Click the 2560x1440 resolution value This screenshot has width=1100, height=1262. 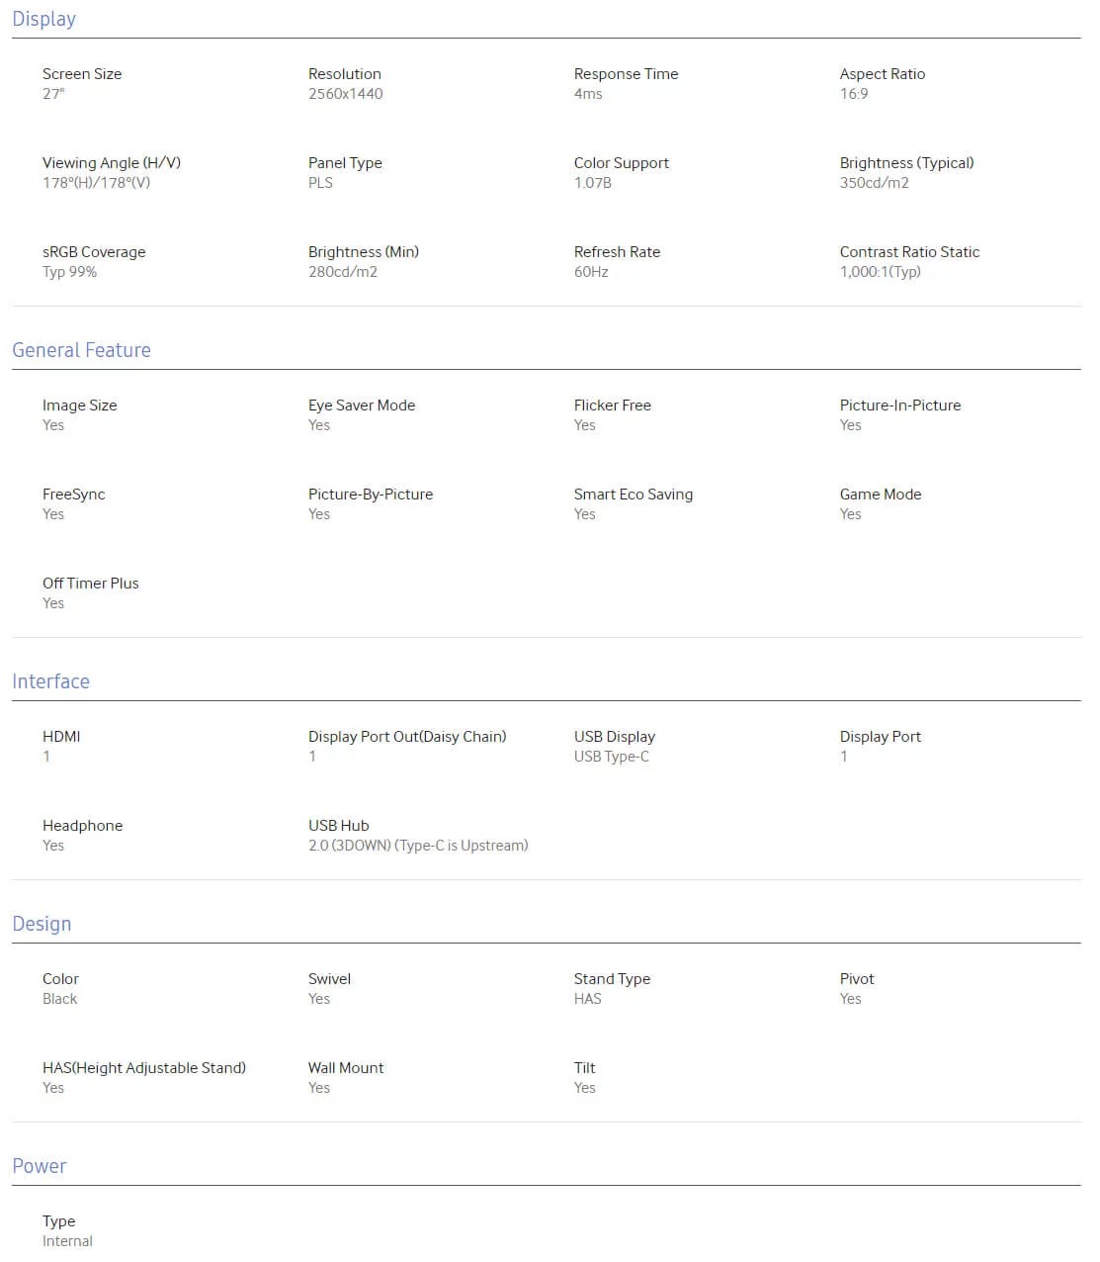click(x=345, y=94)
